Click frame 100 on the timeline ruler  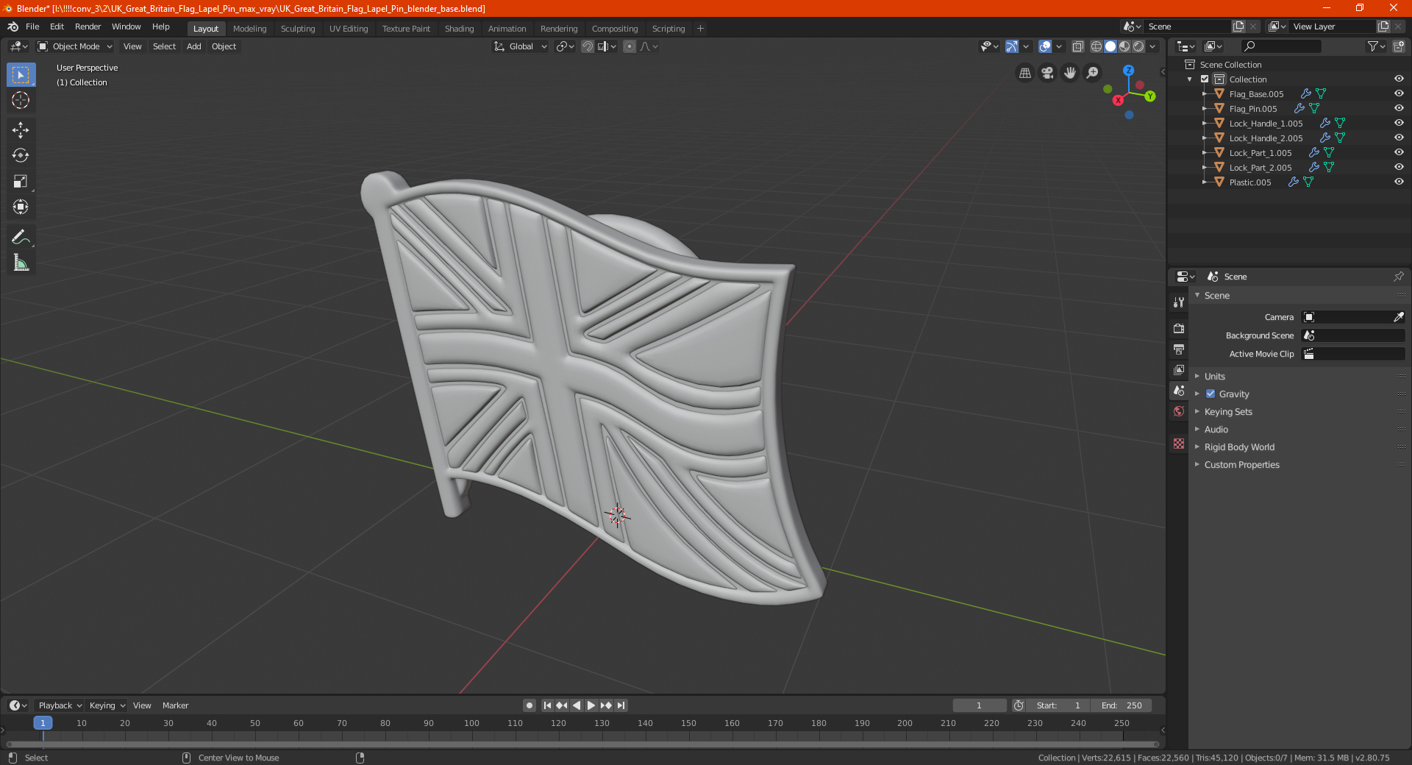pos(471,723)
